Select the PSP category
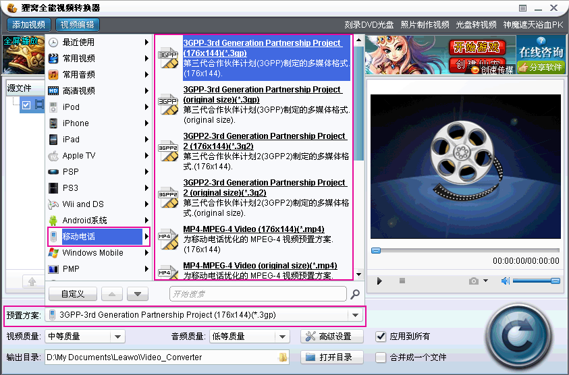The height and width of the screenshot is (375, 569). [x=99, y=171]
